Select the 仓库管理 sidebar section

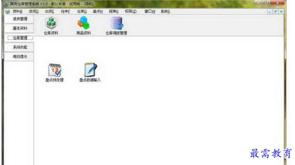[x=19, y=38]
